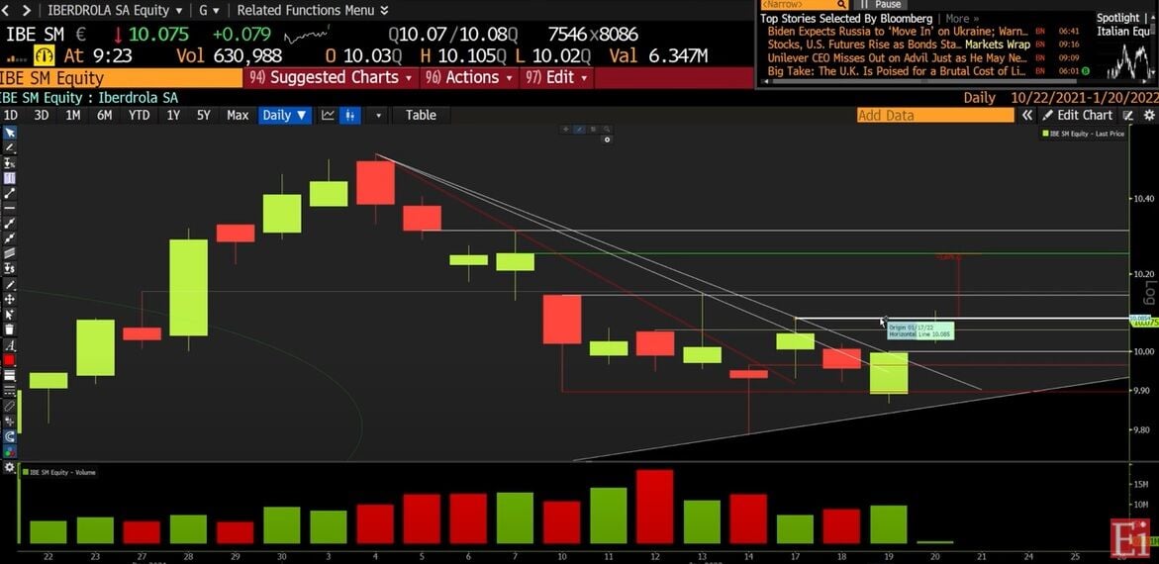Go forward with the right navigation arrow
This screenshot has height=564, width=1159.
[x=28, y=10]
